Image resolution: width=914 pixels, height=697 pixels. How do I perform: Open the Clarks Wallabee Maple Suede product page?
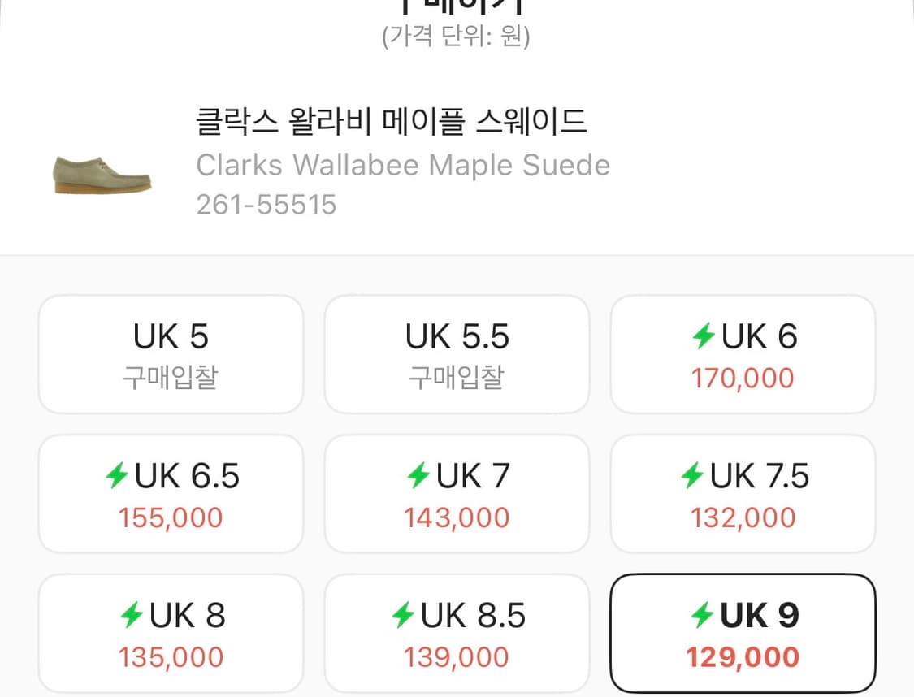pyautogui.click(x=401, y=165)
